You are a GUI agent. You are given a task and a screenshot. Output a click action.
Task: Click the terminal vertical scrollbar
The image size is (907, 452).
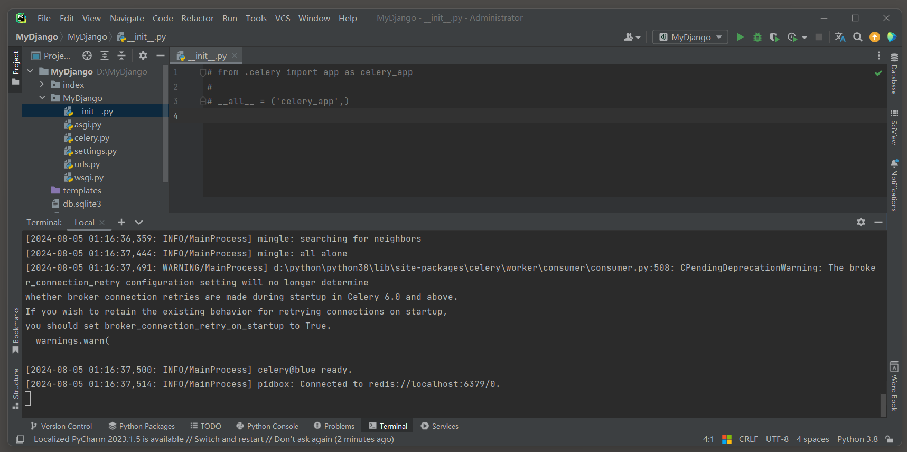click(883, 405)
